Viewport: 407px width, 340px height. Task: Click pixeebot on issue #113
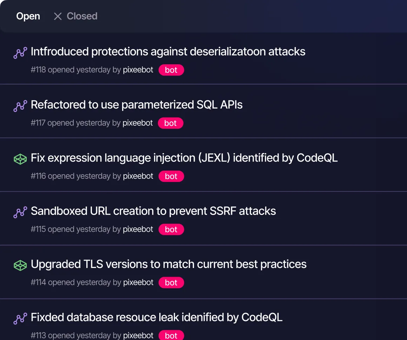pos(138,335)
